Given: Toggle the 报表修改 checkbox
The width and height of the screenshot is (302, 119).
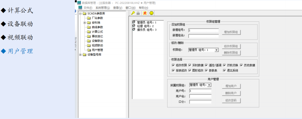Looking at the screenshot, I should (x=173, y=71).
